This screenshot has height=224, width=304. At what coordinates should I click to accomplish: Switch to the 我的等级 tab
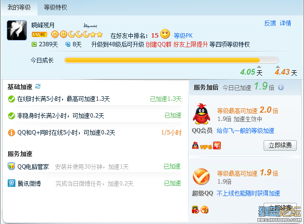[x=19, y=7]
